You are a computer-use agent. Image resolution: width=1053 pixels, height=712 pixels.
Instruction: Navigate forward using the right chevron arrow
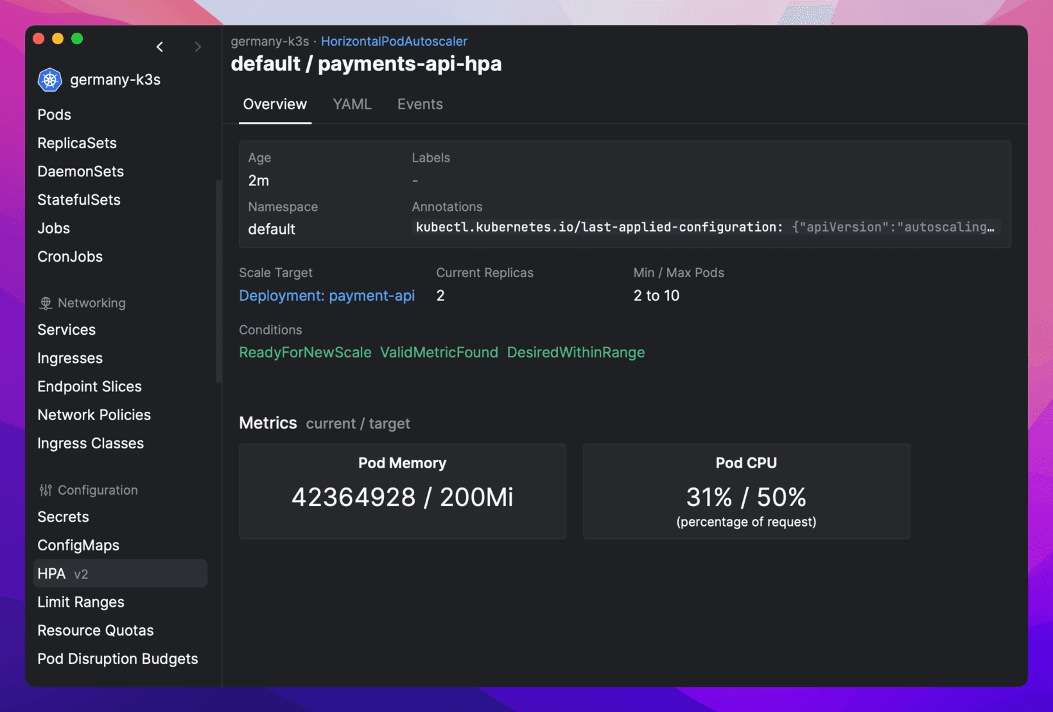[198, 46]
